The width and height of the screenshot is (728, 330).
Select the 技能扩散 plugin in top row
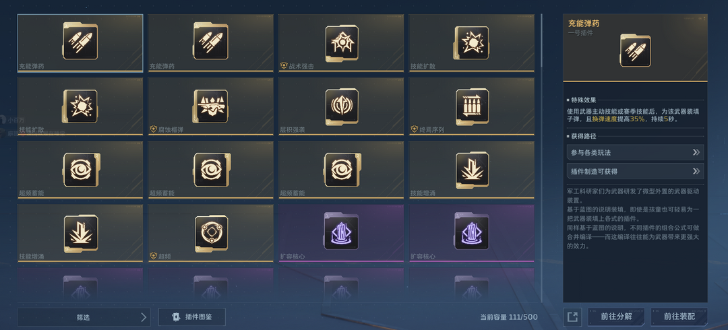coord(471,43)
